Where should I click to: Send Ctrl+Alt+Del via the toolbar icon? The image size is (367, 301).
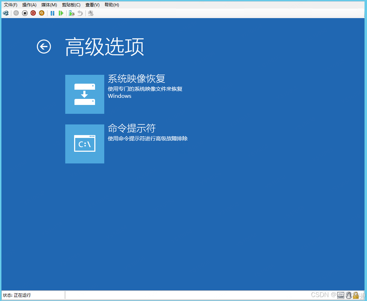click(6, 13)
